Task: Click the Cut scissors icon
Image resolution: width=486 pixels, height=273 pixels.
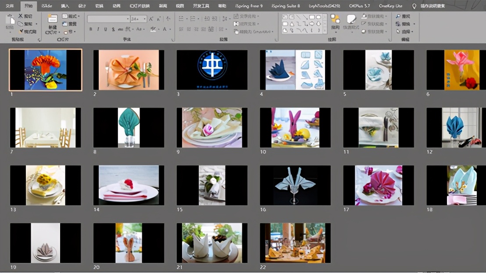Action: (x=21, y=16)
